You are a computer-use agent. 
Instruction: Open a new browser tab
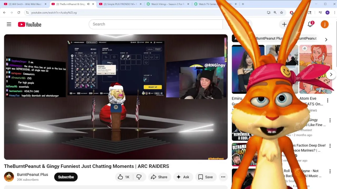click(243, 4)
